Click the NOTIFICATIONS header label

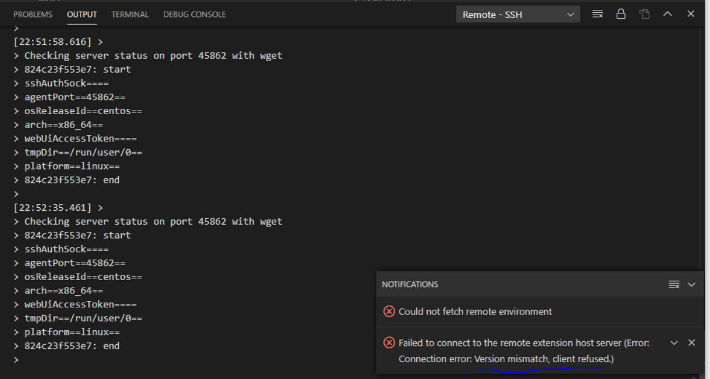410,284
